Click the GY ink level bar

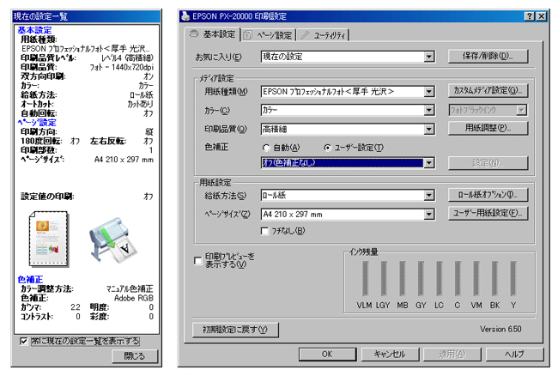point(421,278)
